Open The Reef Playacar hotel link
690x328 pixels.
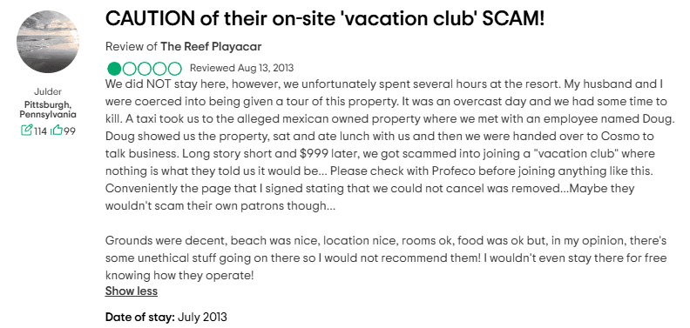tap(211, 47)
